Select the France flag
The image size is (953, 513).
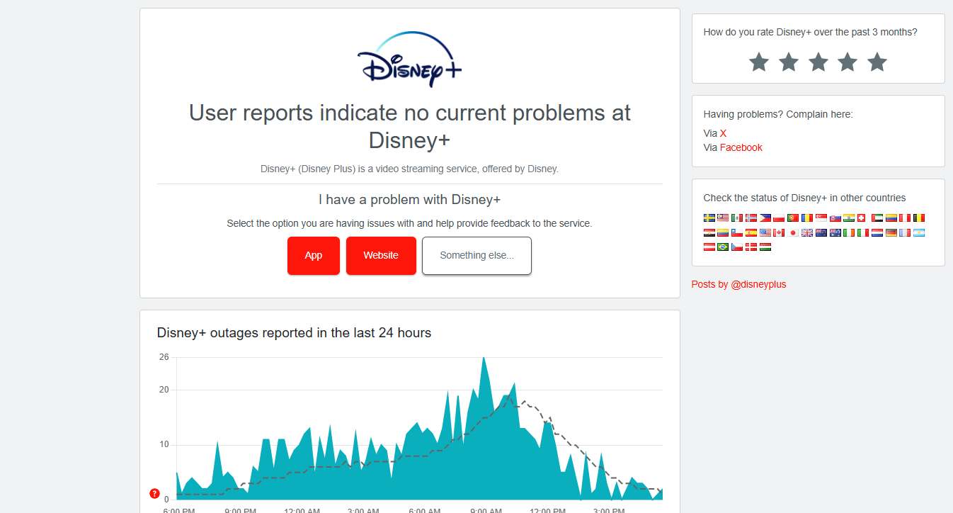(905, 232)
